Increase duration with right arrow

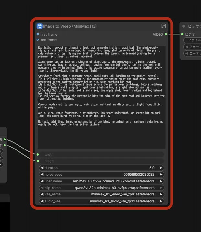pyautogui.click(x=161, y=168)
